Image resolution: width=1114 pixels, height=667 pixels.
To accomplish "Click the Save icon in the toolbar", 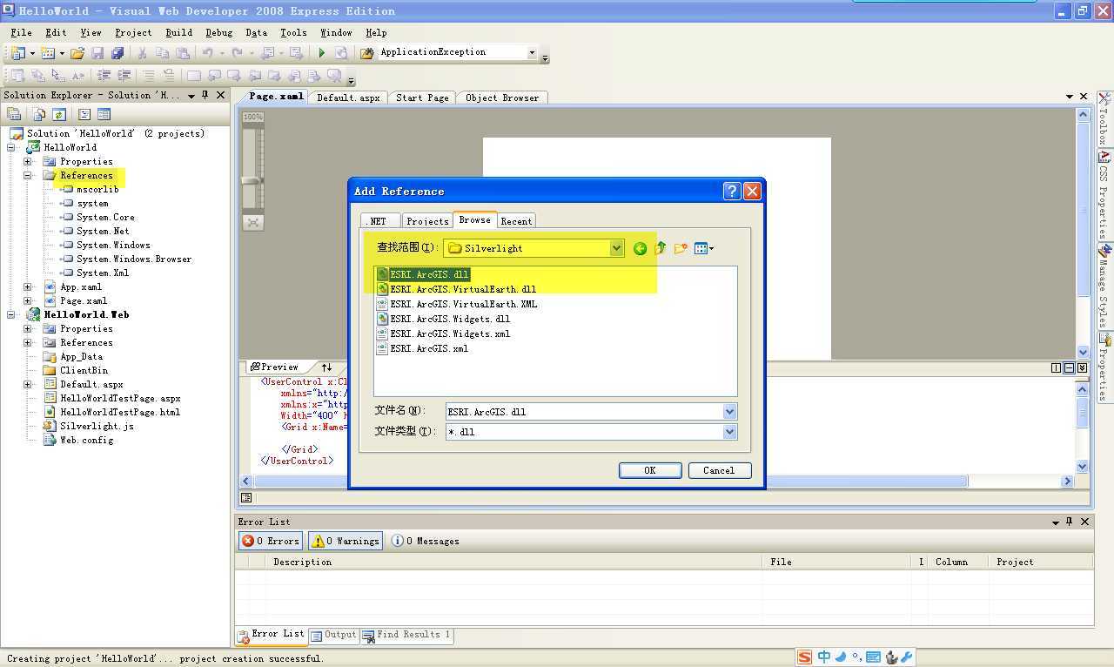I will (x=97, y=53).
